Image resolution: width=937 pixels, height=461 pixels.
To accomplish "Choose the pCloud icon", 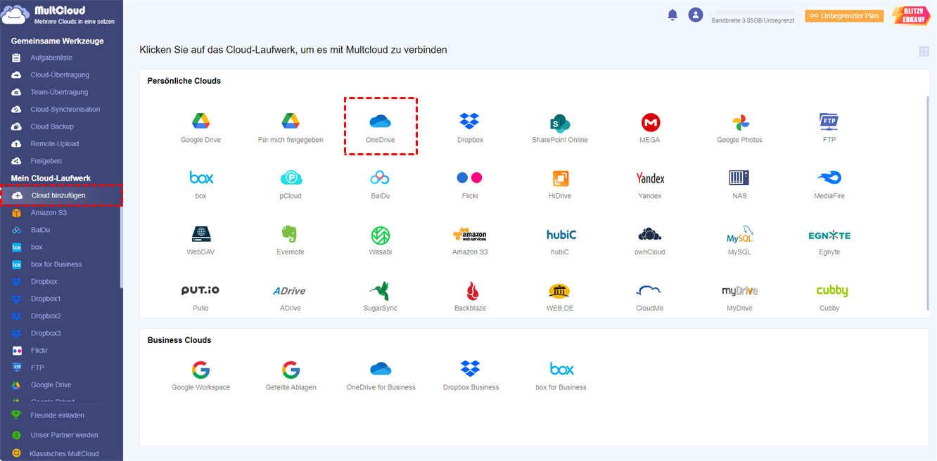I will pyautogui.click(x=291, y=178).
